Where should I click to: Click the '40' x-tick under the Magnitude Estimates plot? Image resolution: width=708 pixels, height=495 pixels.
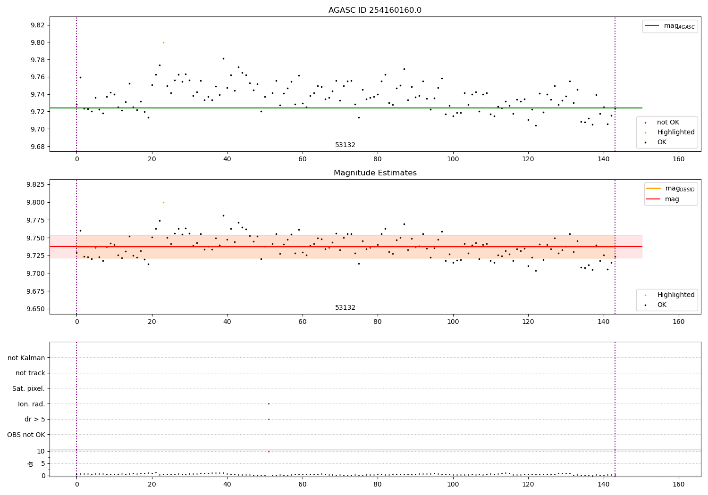pos(227,322)
